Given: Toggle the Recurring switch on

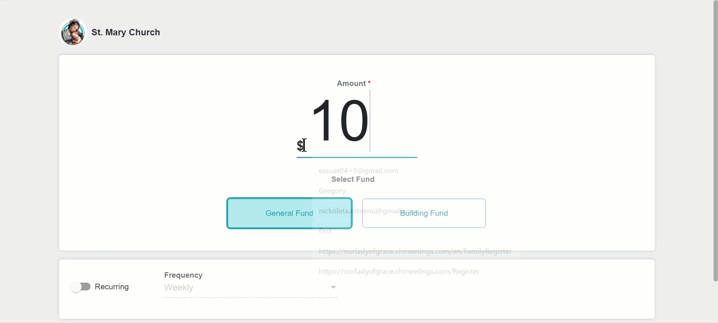Looking at the screenshot, I should click(81, 287).
